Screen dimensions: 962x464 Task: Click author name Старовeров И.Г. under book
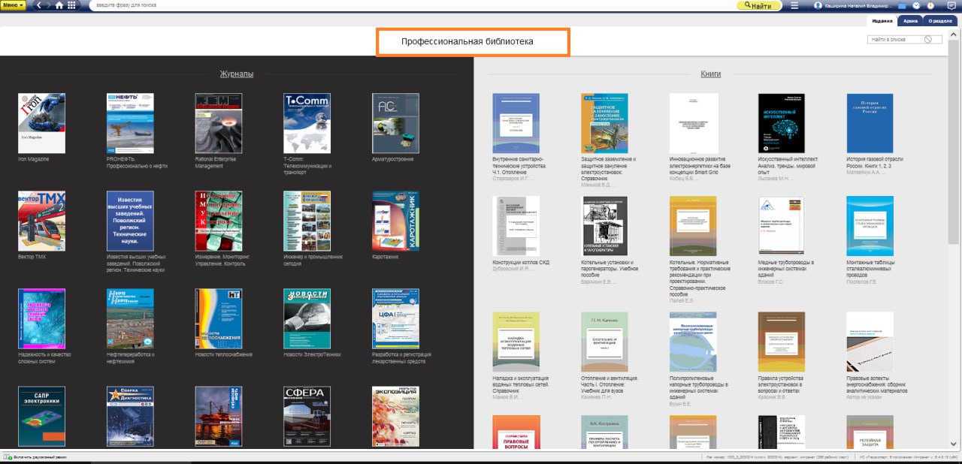[x=513, y=179]
